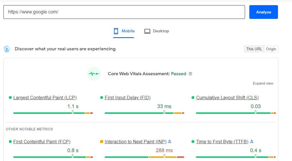Click the Analyze button
The image size is (292, 161).
263,12
